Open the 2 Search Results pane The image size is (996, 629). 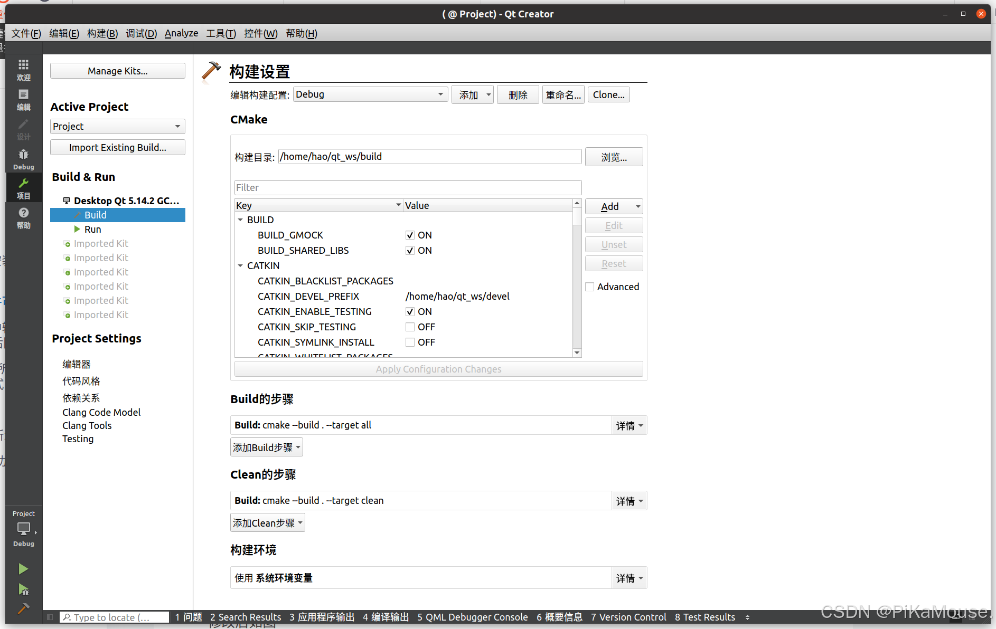coord(246,617)
